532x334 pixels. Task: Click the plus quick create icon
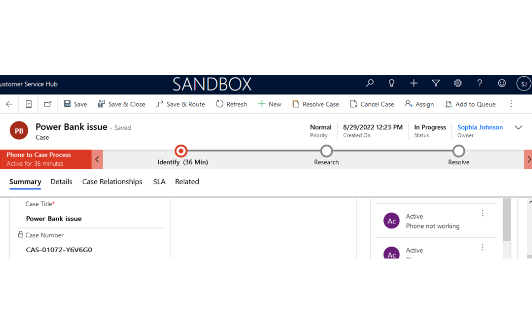[414, 84]
